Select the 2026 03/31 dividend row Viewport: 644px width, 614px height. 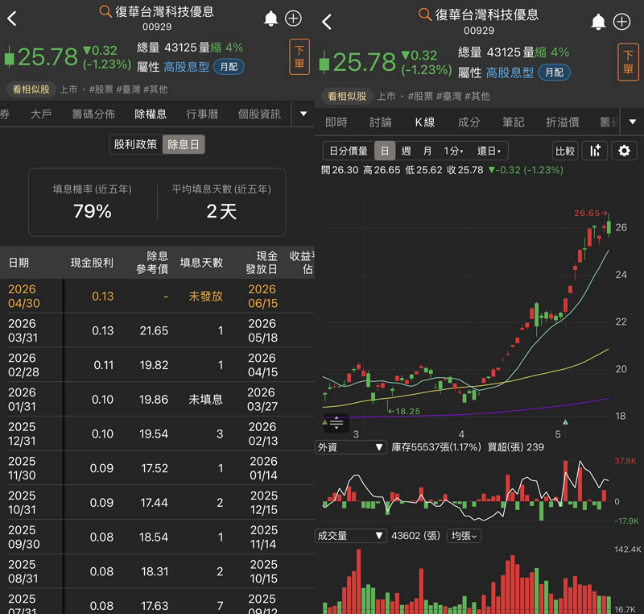tap(157, 331)
